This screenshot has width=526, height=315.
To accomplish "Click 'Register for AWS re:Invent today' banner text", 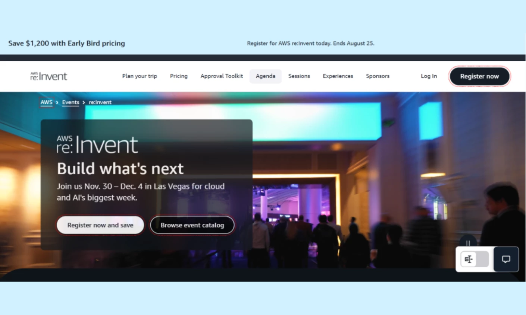I will (311, 43).
